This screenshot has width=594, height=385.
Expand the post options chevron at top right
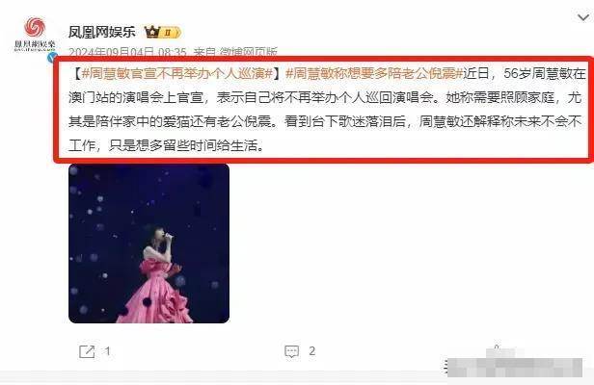[x=583, y=17]
